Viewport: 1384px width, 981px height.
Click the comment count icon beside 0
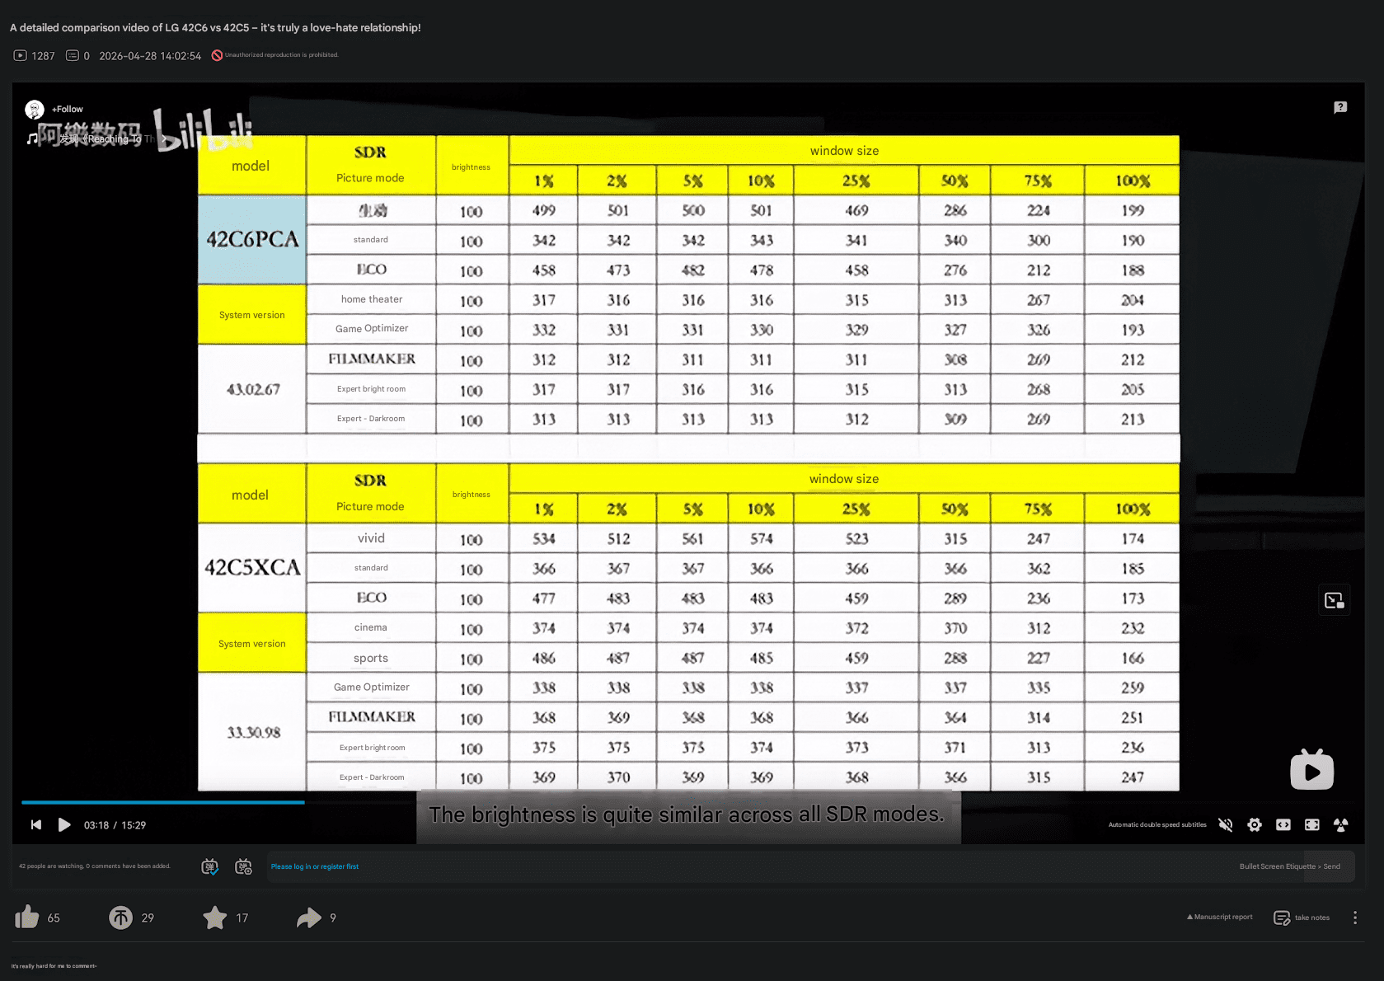click(x=73, y=55)
